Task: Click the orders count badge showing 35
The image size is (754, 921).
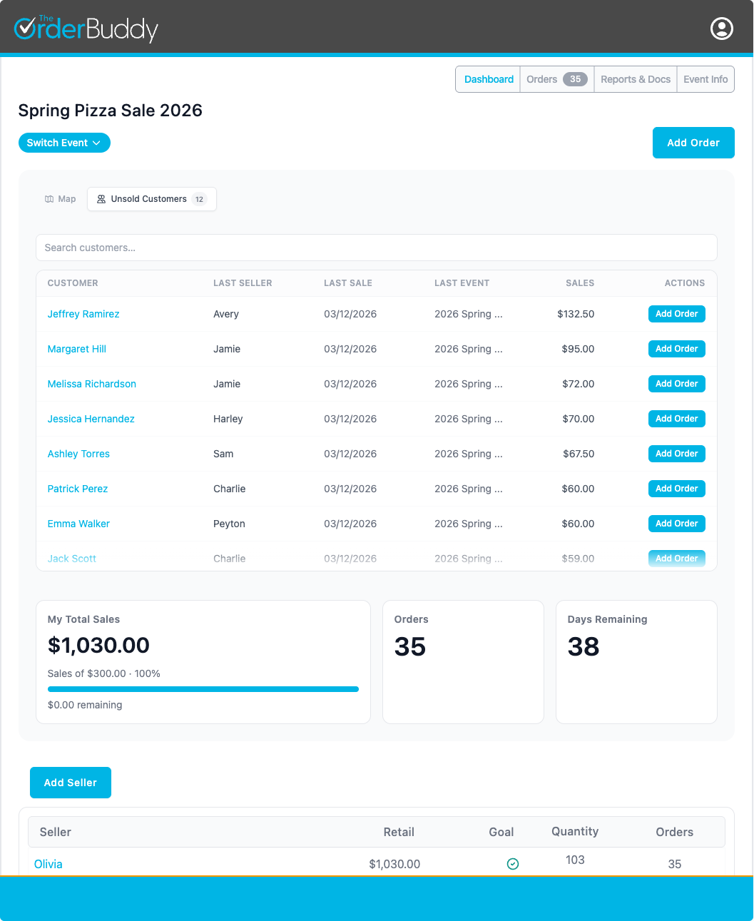Action: [575, 78]
